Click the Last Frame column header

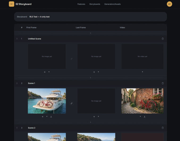click(x=81, y=28)
